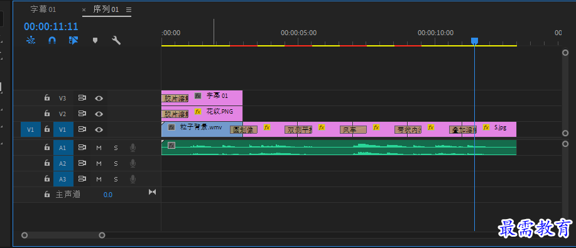Enable voice-over record on A2
This screenshot has width=576, height=248.
[133, 163]
